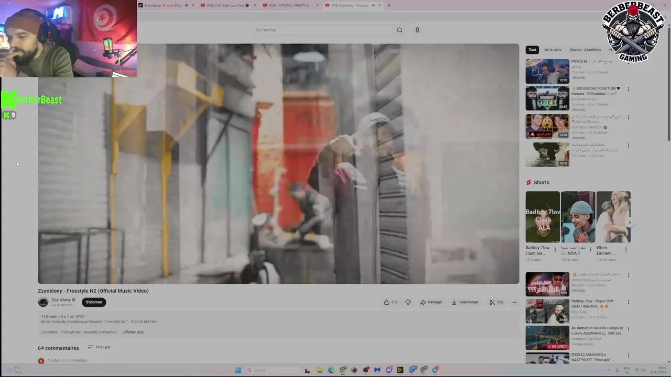The height and width of the screenshot is (377, 671).
Task: Open the Badboy 7low clash ala Short
Action: pos(543,217)
